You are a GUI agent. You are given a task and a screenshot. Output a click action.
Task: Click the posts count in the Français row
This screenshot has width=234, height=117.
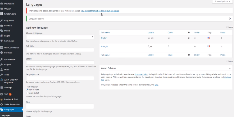pyautogui.click(x=221, y=46)
